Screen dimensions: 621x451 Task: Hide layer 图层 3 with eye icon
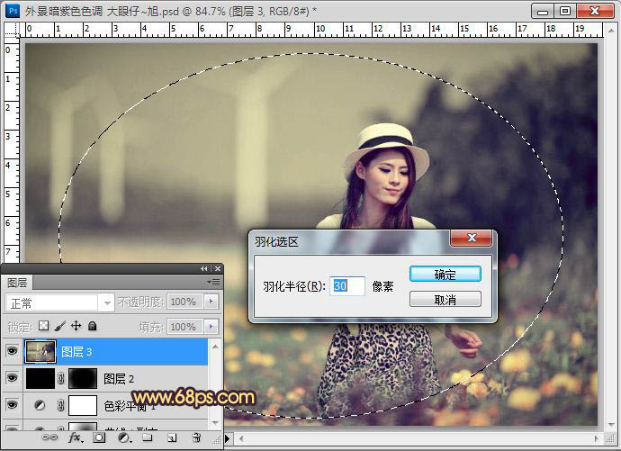[x=13, y=351]
